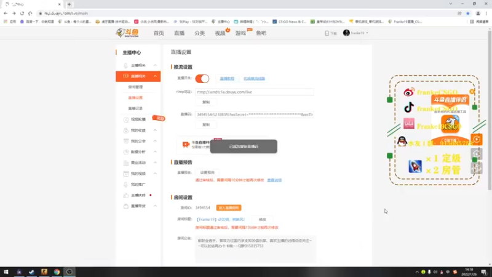The width and height of the screenshot is (492, 277).
Task: Open the 切换推流线路 link
Action: pos(254,79)
